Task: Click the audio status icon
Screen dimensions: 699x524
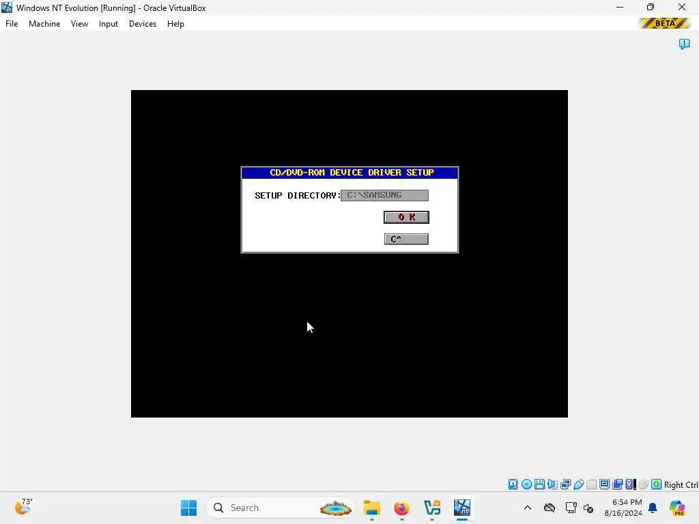Action: [x=552, y=484]
